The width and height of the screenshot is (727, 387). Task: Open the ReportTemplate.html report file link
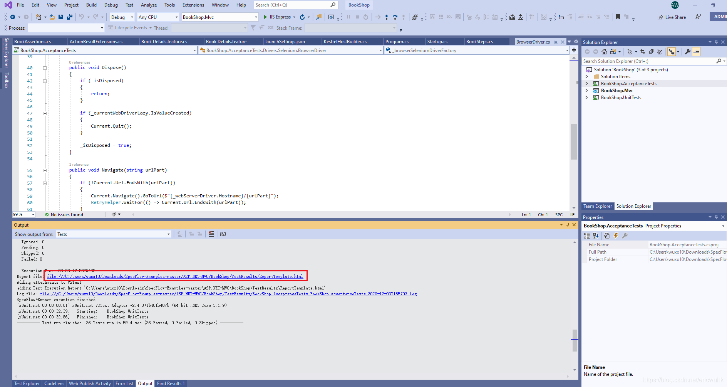pyautogui.click(x=175, y=276)
